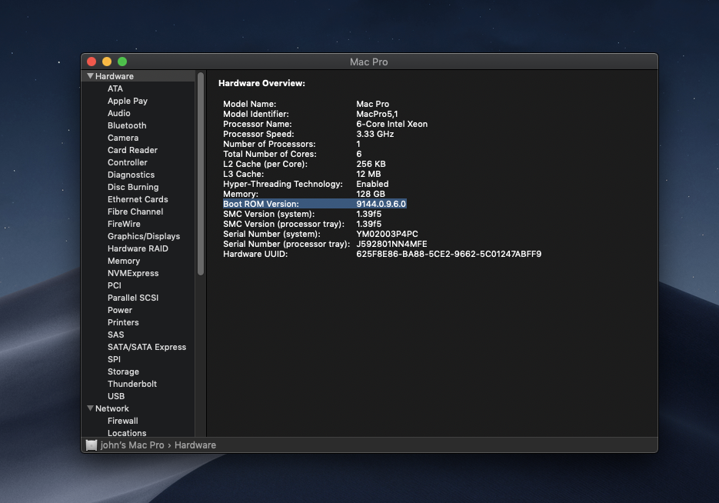This screenshot has width=719, height=503.
Task: Open the Firewall section under Network
Action: (122, 421)
